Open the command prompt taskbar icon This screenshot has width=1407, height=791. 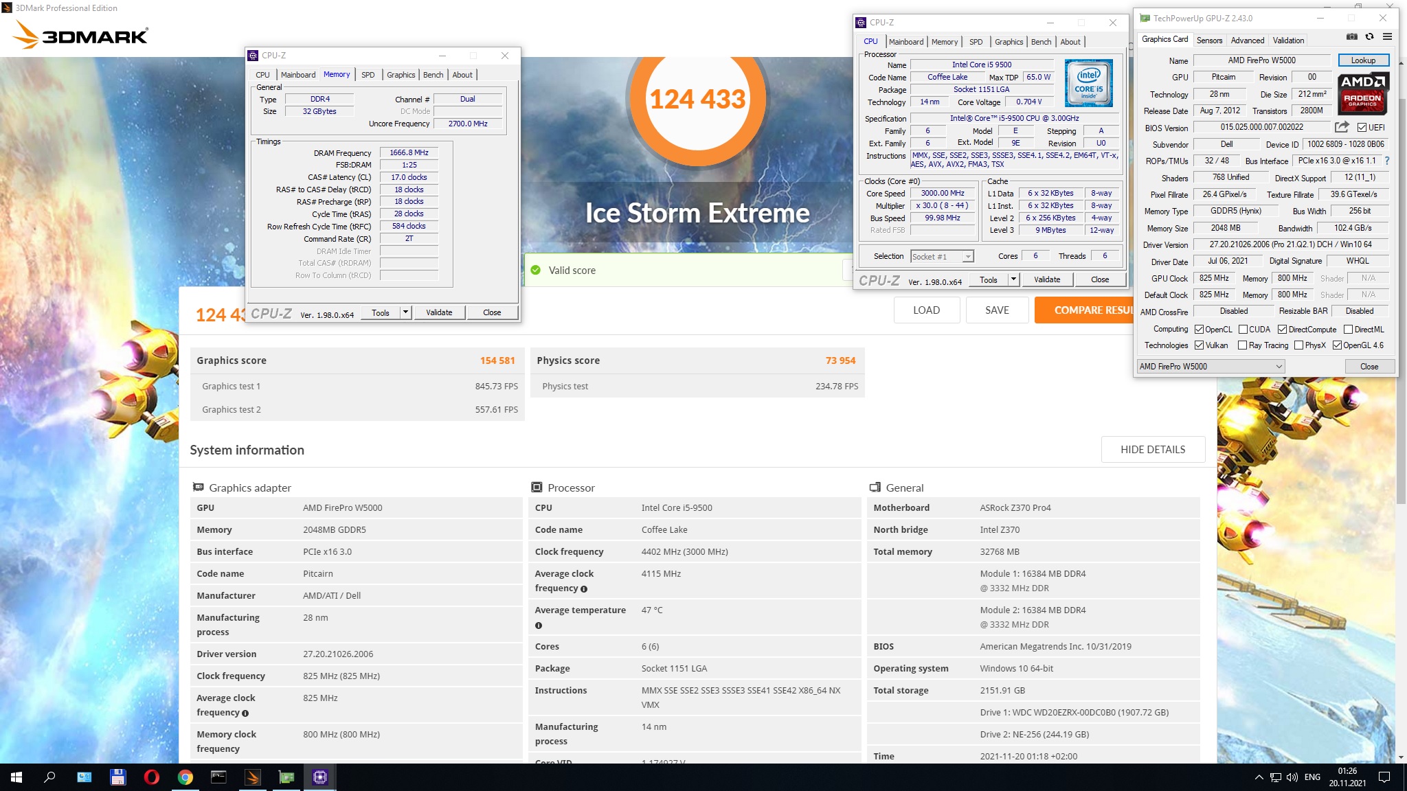tap(218, 777)
